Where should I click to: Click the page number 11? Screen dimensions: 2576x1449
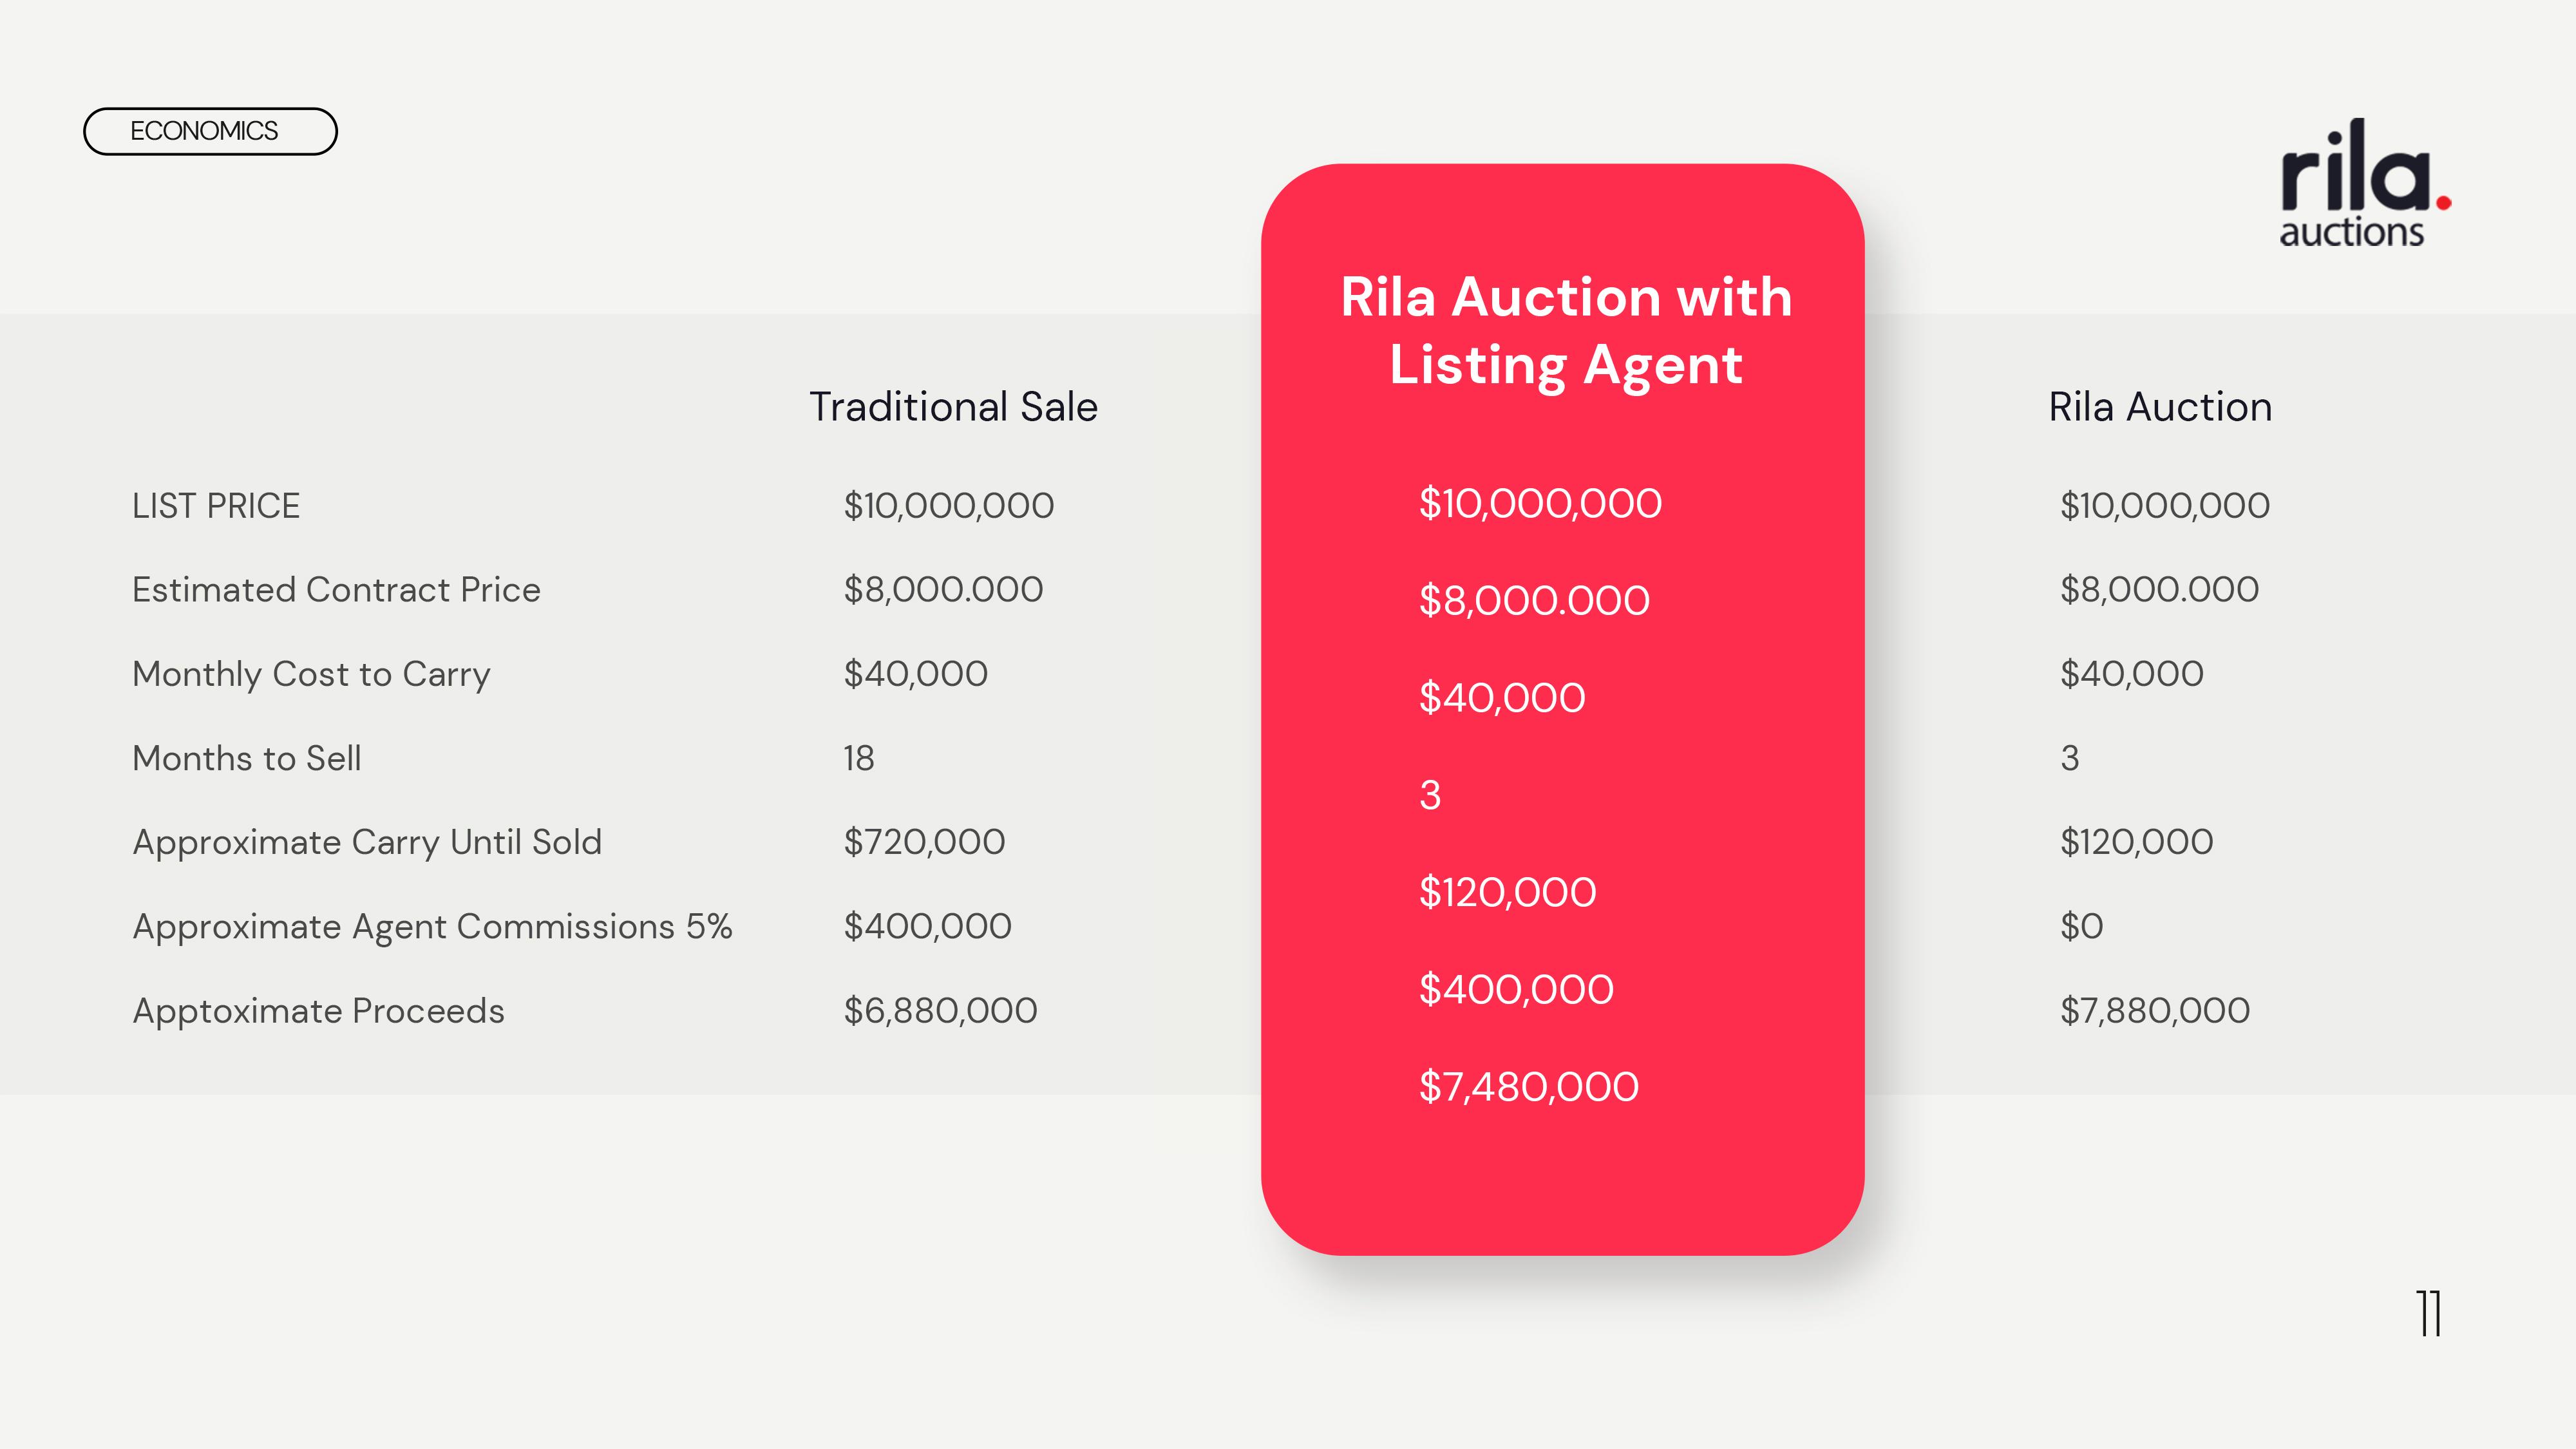point(2430,1313)
